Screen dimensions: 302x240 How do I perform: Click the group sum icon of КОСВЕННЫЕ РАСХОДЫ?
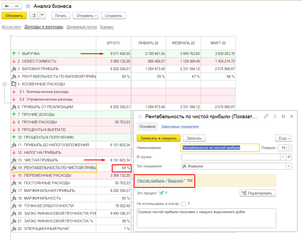pyautogui.click(x=14, y=84)
